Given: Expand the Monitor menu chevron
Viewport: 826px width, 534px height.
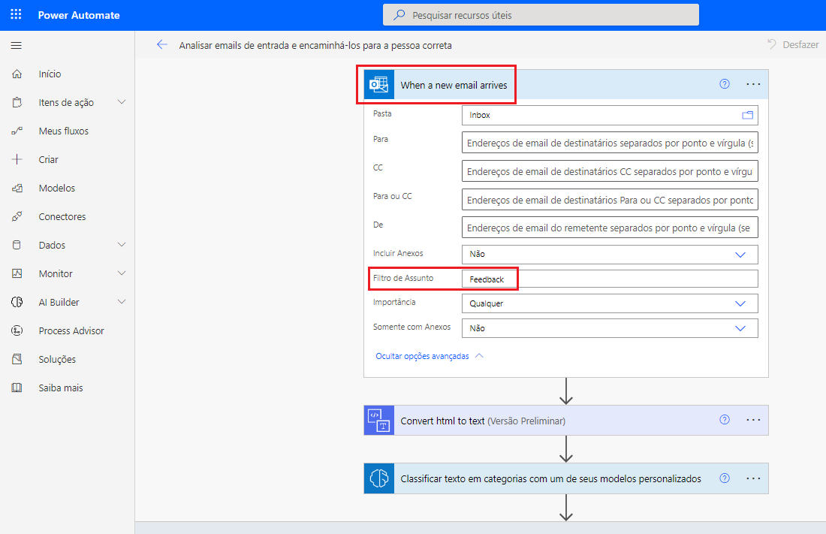Looking at the screenshot, I should pos(122,273).
